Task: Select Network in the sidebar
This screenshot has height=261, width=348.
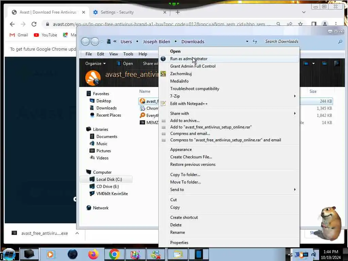Action: [101, 208]
